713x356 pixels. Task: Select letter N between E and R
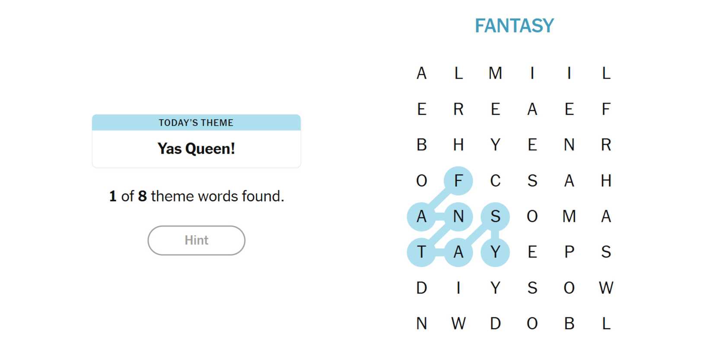[569, 145]
